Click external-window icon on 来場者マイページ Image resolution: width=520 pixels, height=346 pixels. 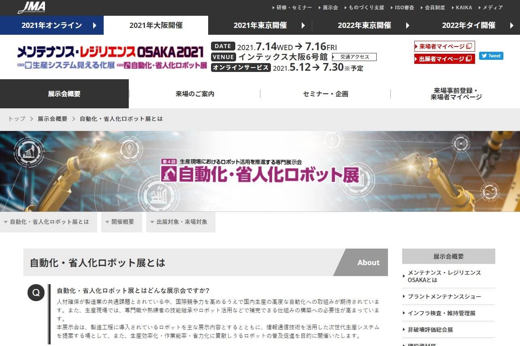pos(469,46)
